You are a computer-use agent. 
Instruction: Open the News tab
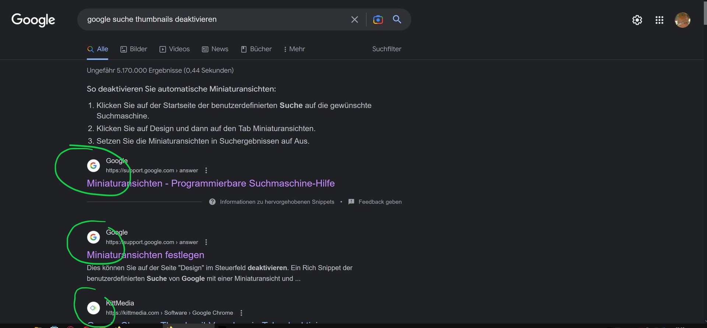click(x=215, y=49)
